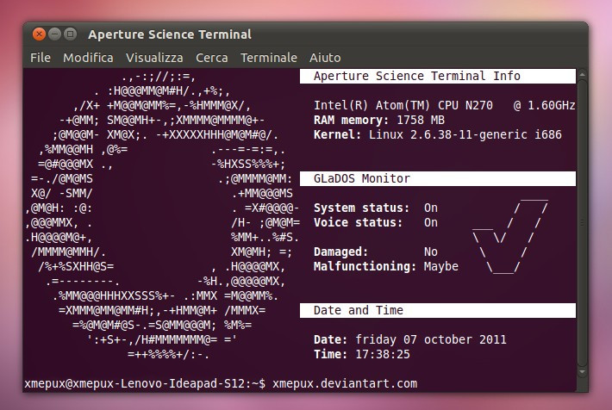Click the Kernel Linux 2.6.38-11-generic line
Viewport: 612px width, 410px height.
point(438,134)
